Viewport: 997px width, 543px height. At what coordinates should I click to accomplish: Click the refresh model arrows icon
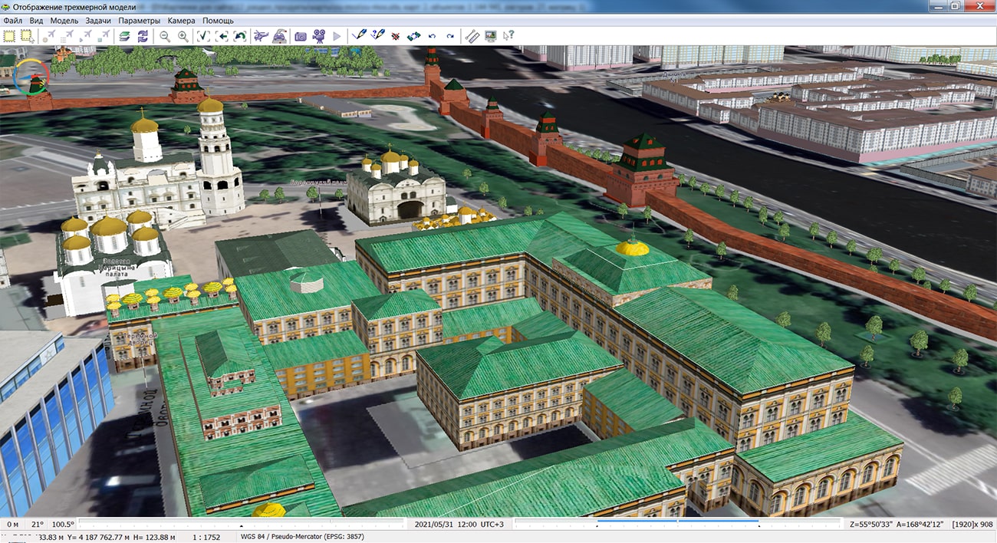143,36
